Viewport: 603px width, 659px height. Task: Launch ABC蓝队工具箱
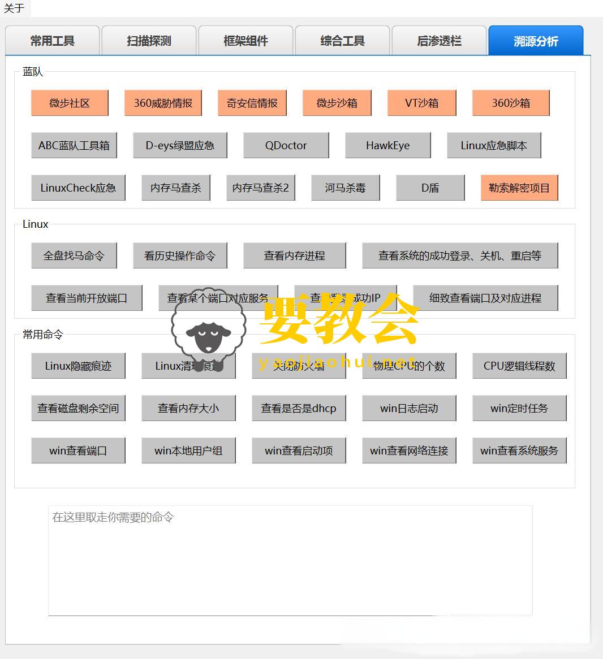(74, 145)
